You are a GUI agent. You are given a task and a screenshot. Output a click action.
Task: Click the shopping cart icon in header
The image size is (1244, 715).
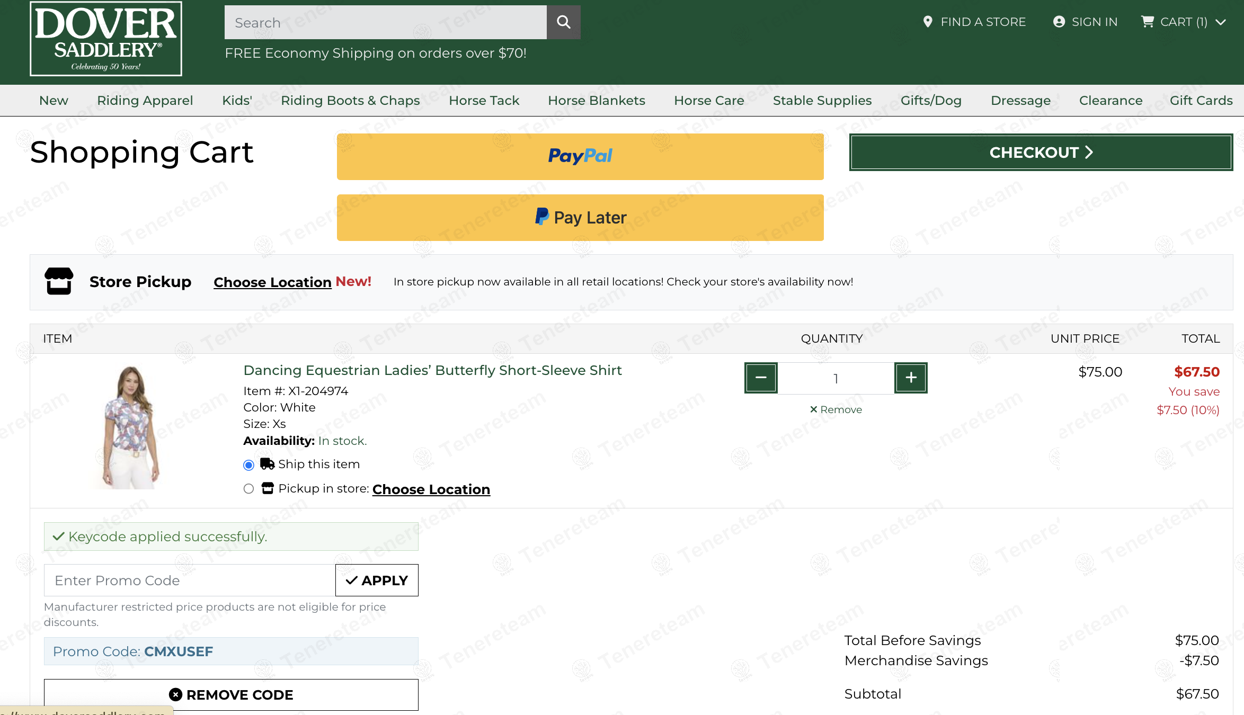pos(1147,22)
